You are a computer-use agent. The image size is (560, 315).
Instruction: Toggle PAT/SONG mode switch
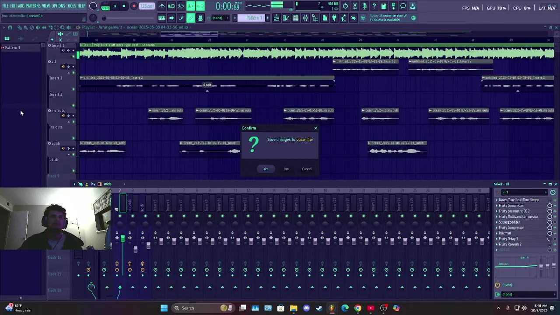tap(105, 6)
